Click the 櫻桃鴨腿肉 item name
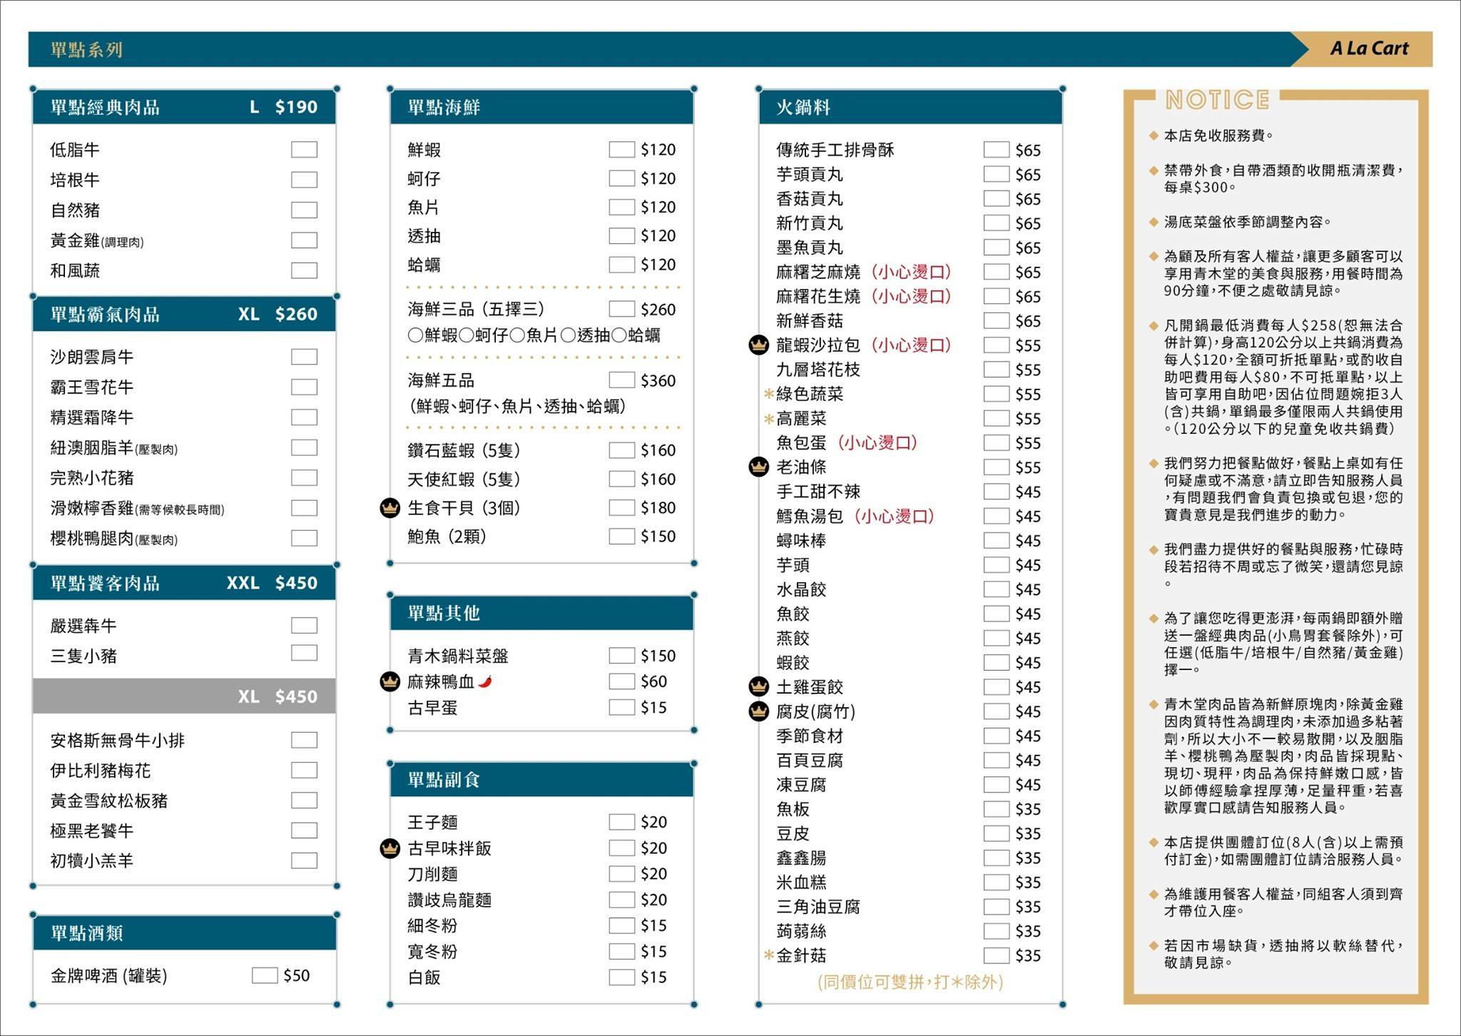1461x1036 pixels. tap(92, 538)
